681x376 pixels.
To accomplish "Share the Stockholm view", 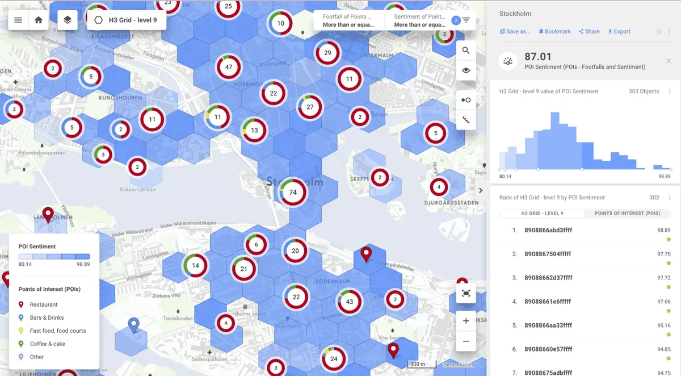I will point(589,31).
